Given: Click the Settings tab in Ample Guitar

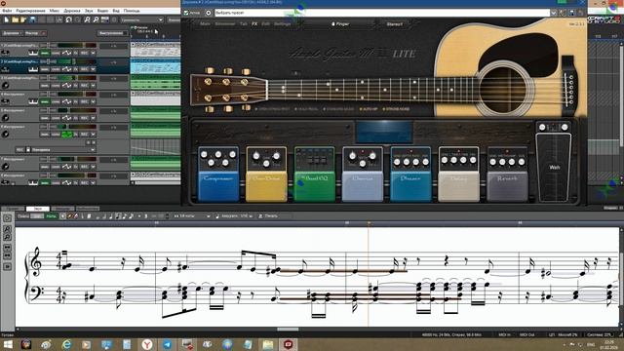Looking at the screenshot, I should (x=282, y=23).
